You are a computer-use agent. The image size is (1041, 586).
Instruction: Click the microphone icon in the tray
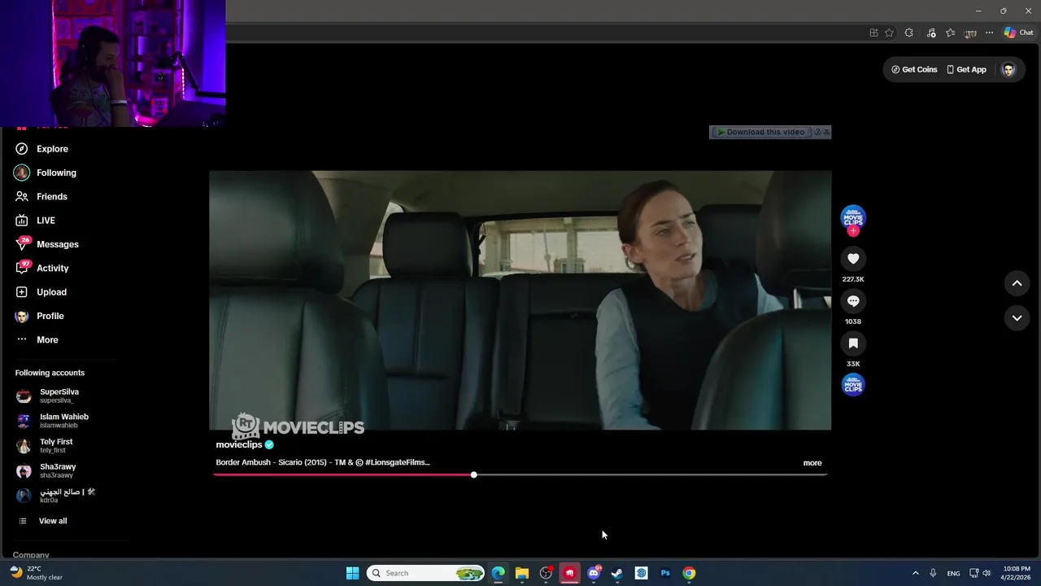point(933,573)
